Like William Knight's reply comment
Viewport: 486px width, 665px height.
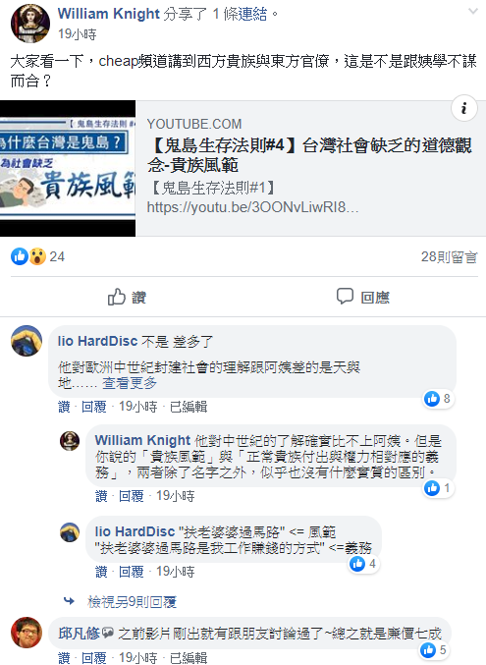[101, 496]
